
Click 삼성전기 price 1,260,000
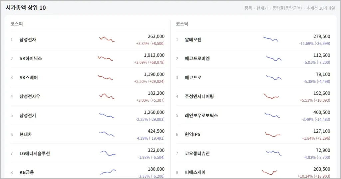(x=154, y=112)
